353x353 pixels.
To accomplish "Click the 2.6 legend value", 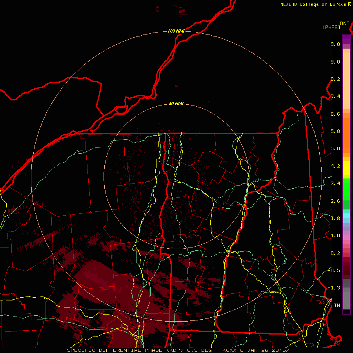I will pos(335,201).
